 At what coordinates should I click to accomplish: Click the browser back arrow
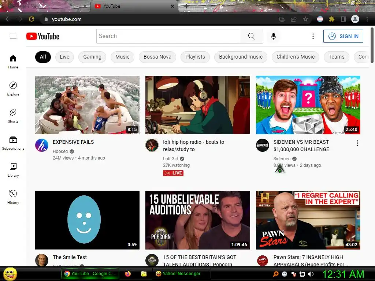pos(8,19)
